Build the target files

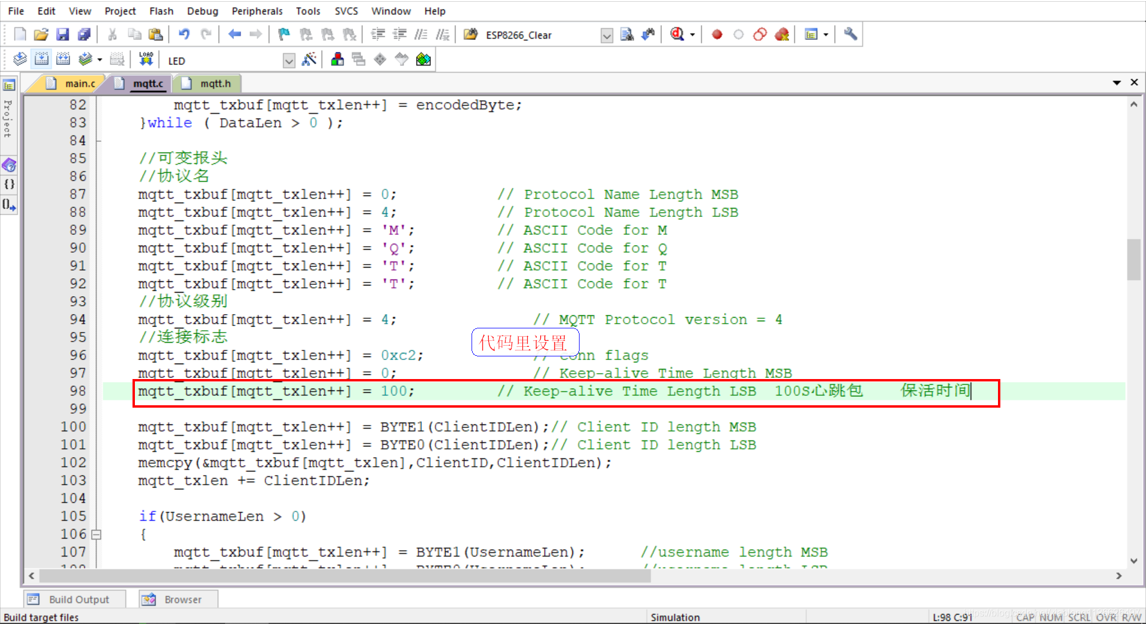coord(41,59)
